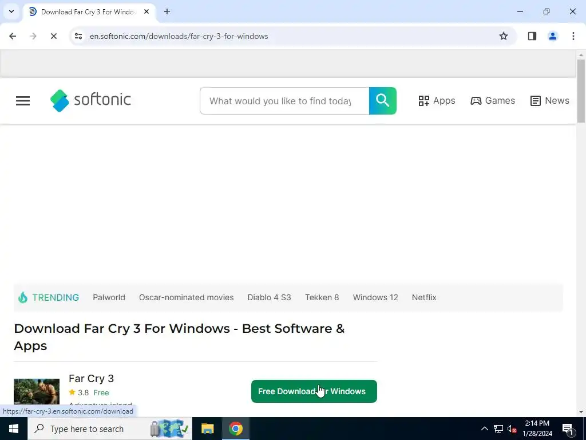This screenshot has width=586, height=440.
Task: Click the muted volume tray icon
Action: tap(512, 429)
